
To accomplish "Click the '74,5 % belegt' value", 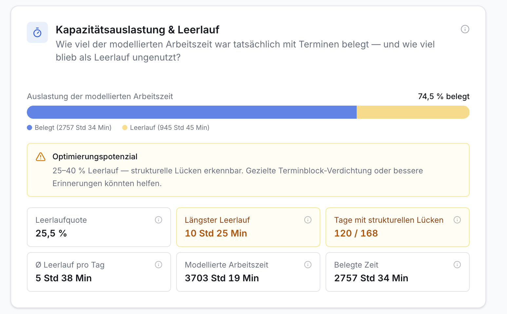I will point(444,96).
